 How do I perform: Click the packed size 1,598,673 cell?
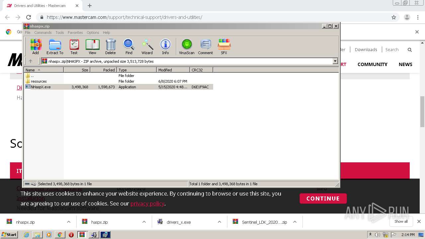[x=106, y=87]
